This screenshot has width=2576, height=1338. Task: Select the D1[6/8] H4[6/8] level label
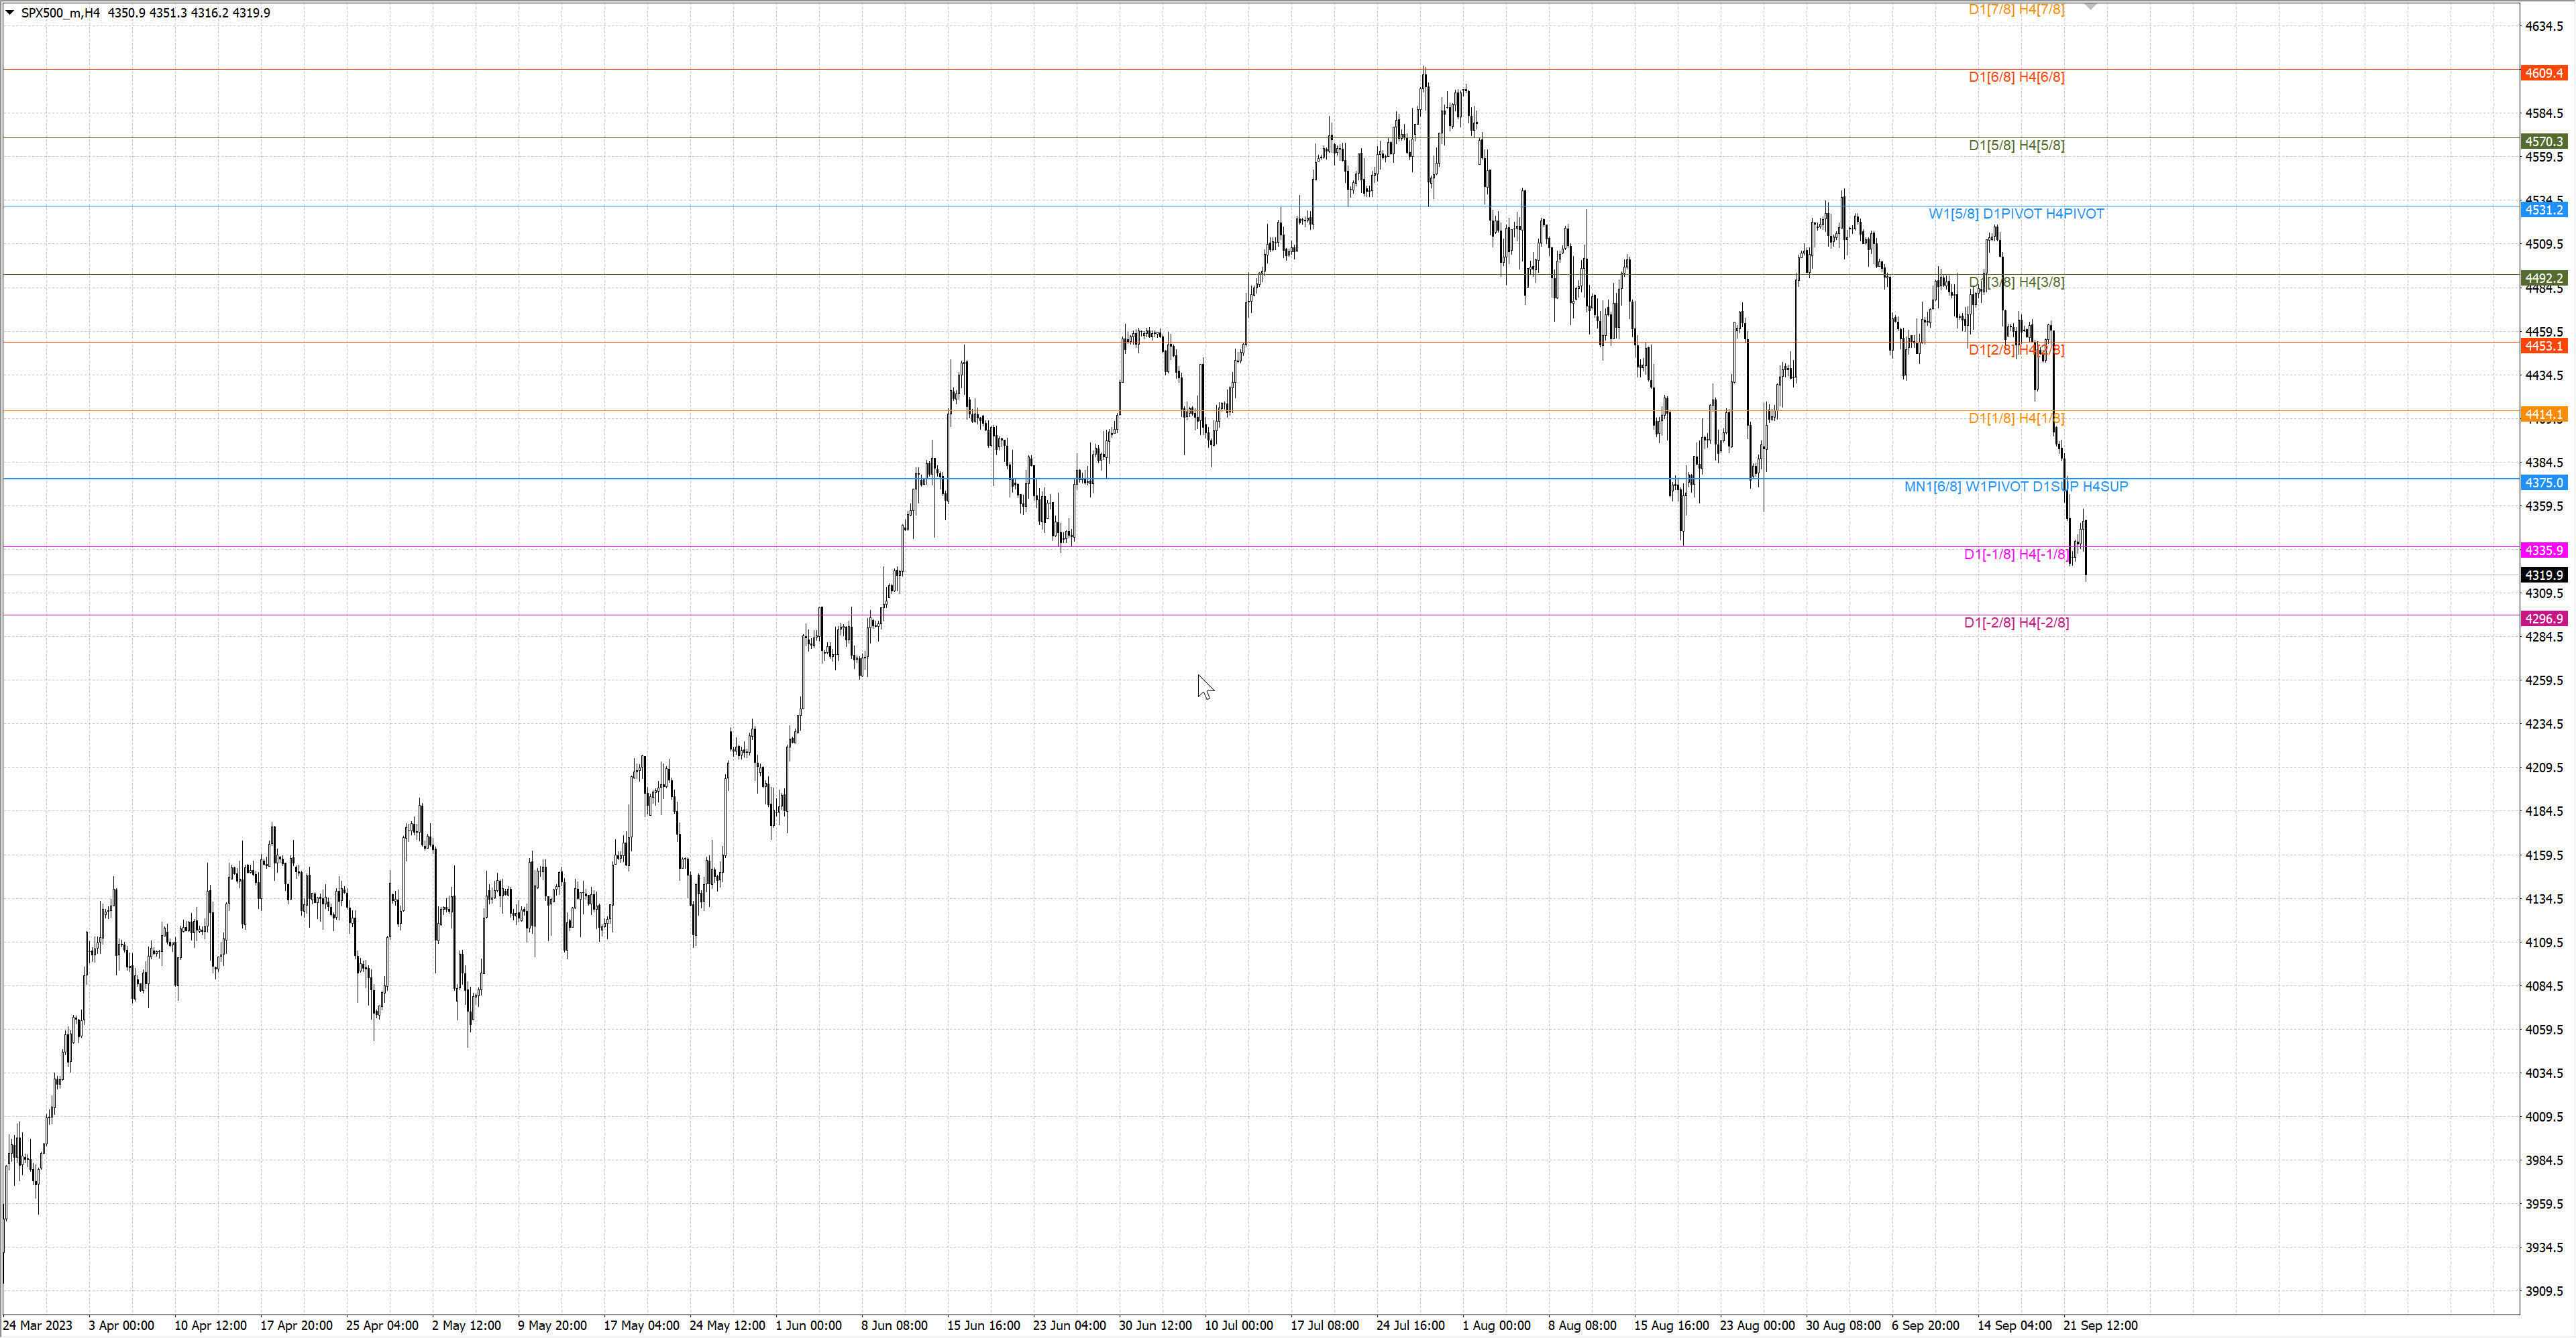click(x=2016, y=77)
